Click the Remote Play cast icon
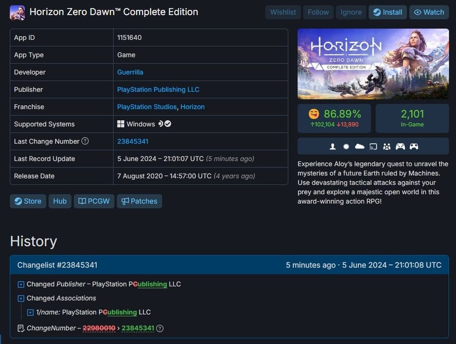The width and height of the screenshot is (456, 344). (373, 147)
